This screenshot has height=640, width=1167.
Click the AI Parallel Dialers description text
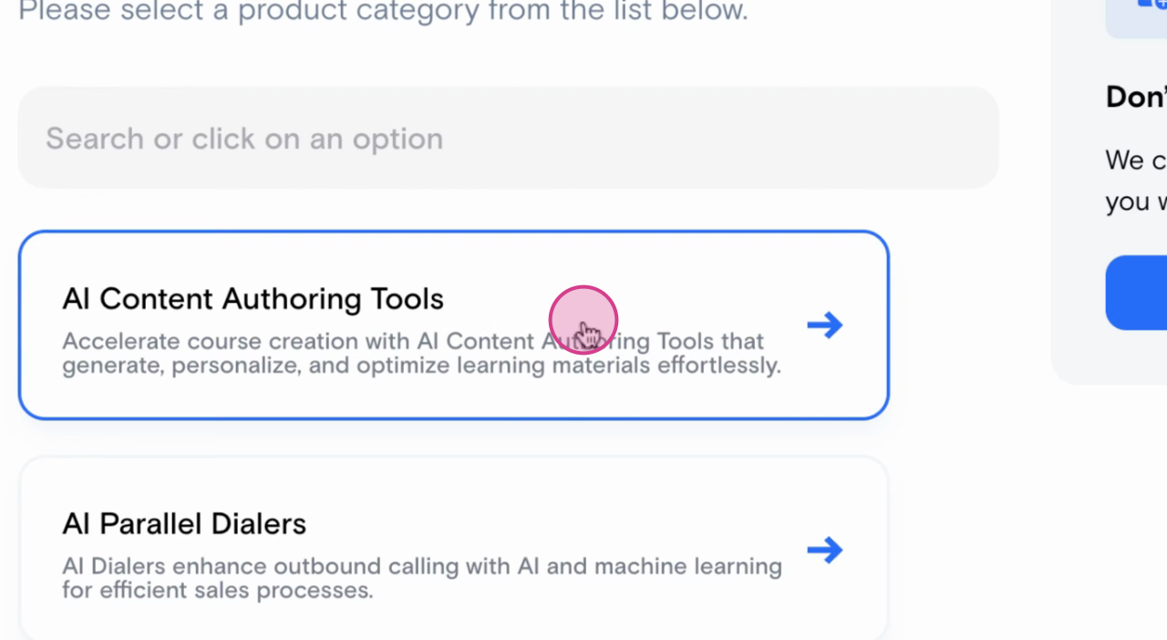[x=421, y=578]
